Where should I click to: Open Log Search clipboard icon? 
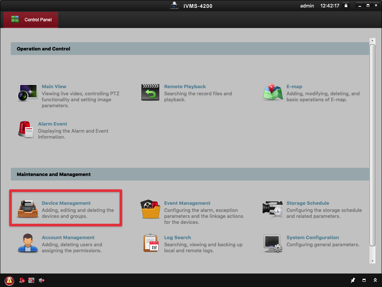tap(151, 243)
